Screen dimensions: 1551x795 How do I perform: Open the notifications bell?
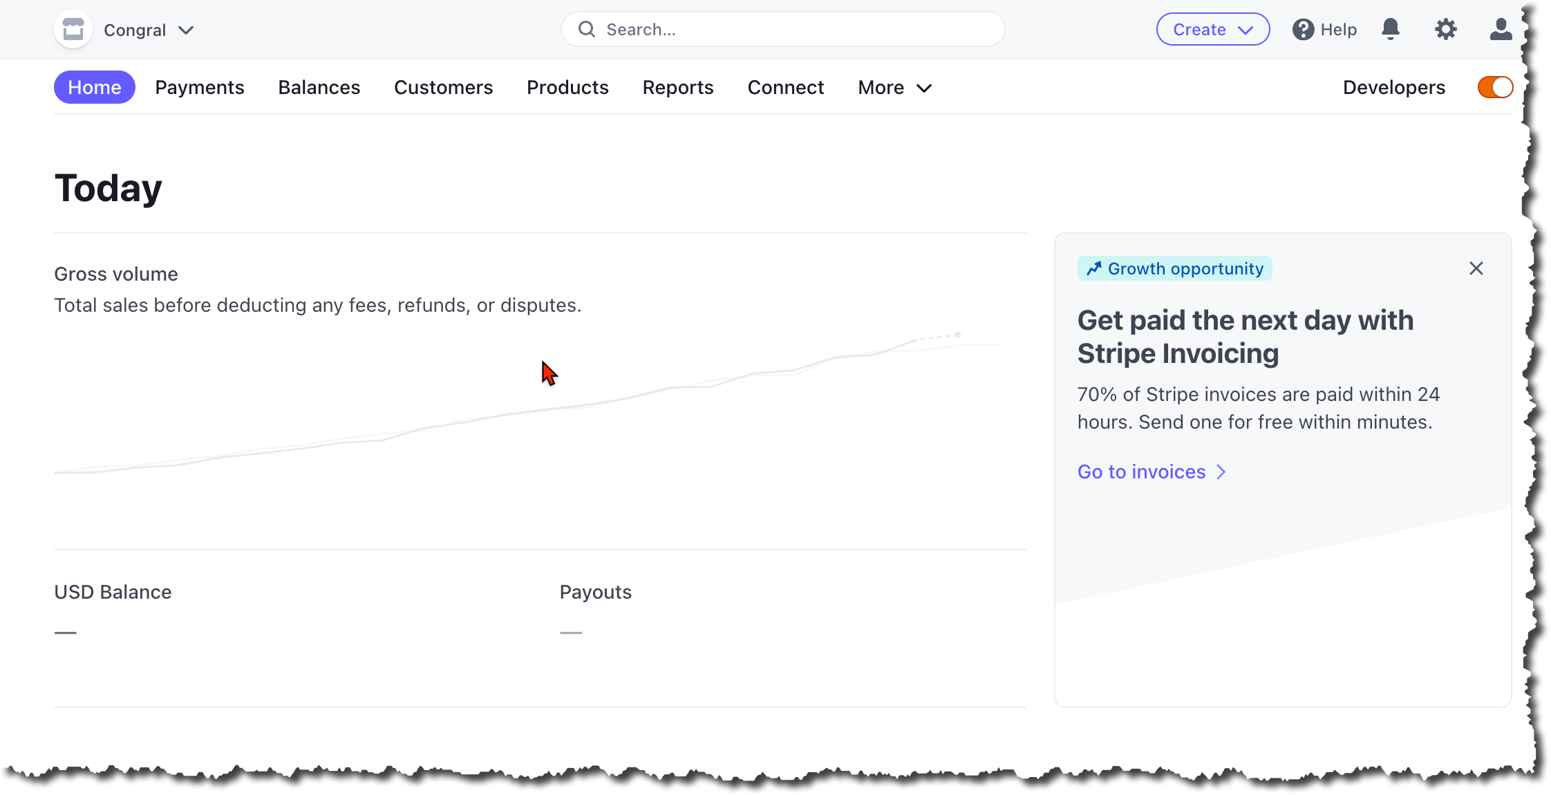pos(1391,29)
